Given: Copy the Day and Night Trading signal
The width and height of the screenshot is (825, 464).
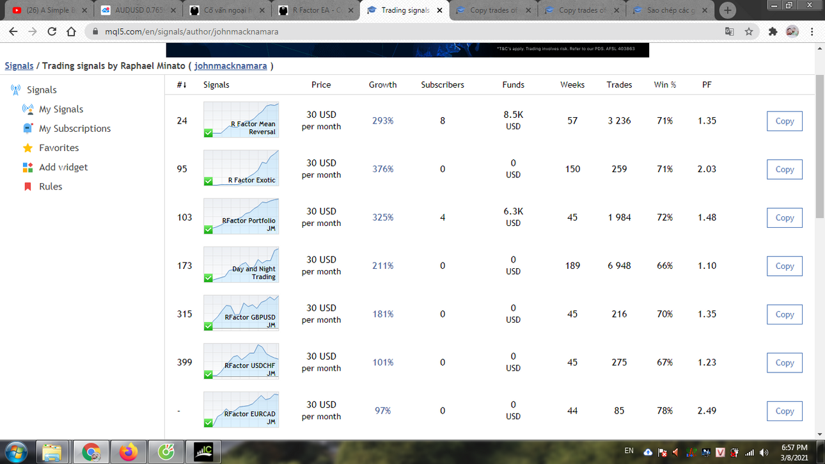Looking at the screenshot, I should (x=785, y=266).
